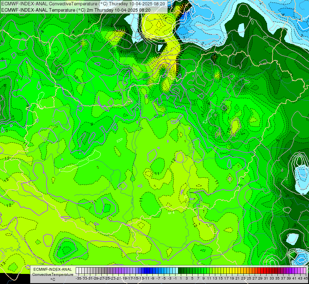Pick the dark green swatch above 1

click(180, 271)
